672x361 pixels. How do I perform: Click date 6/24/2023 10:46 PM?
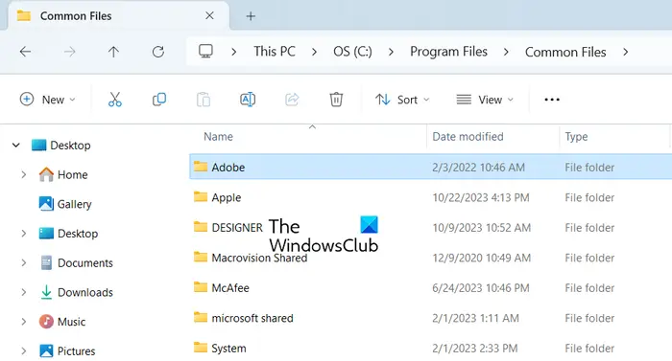[481, 288]
